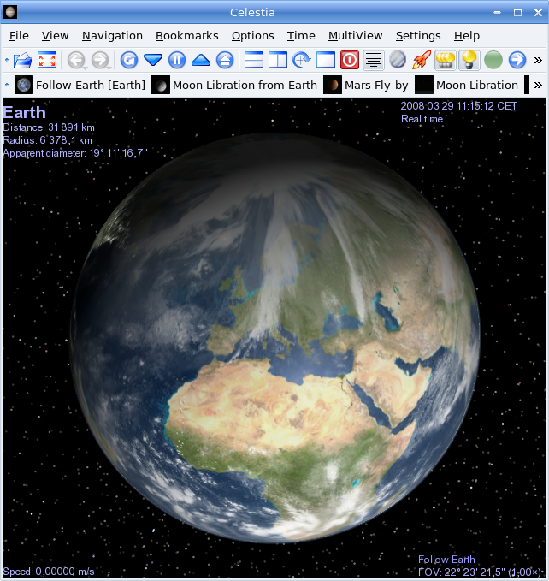Click red power delete-view icon
This screenshot has width=549, height=581.
pos(350,60)
